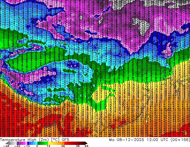Viewport: 190px width, 147px height.
Task: Click the '38' legend scale value
Action: (x=78, y=146)
